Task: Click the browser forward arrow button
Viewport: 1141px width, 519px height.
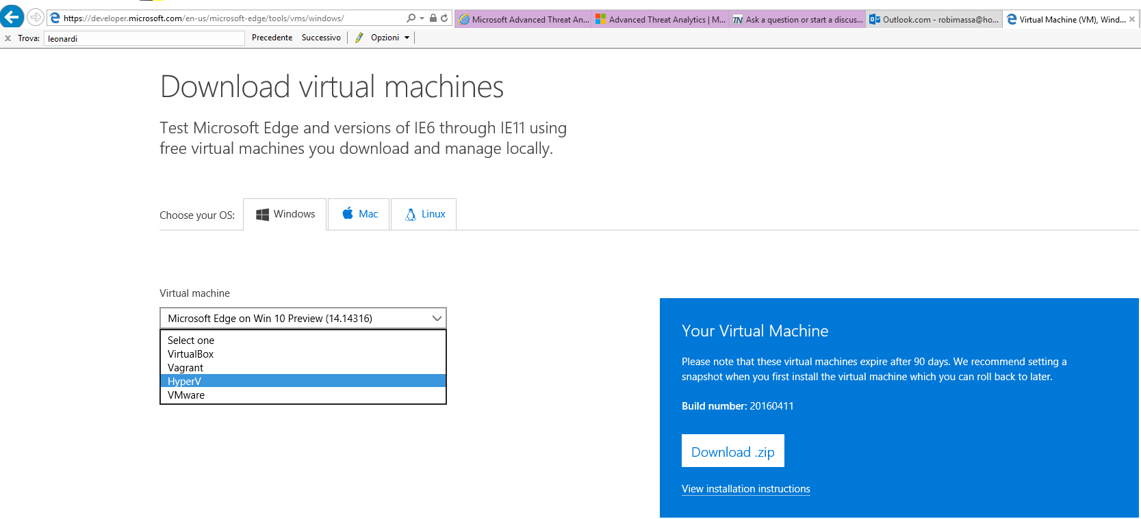Action: coord(36,17)
